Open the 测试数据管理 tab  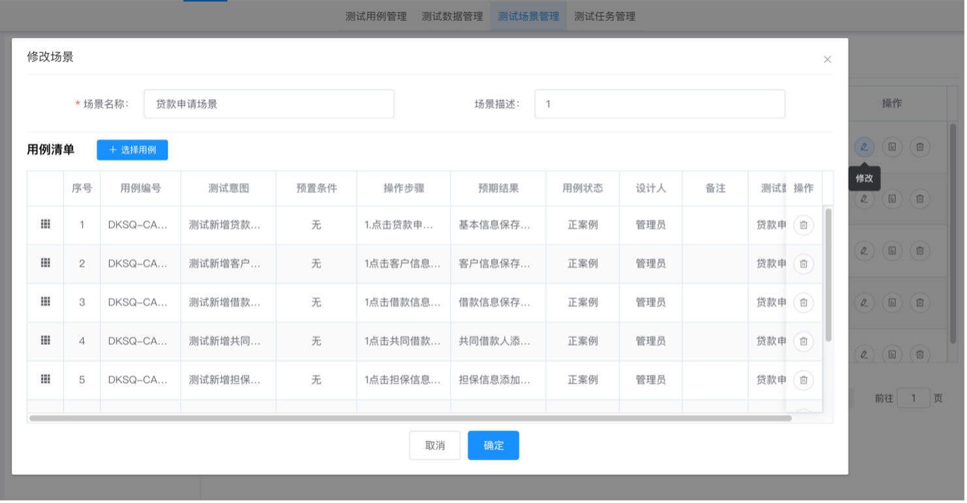tap(452, 16)
